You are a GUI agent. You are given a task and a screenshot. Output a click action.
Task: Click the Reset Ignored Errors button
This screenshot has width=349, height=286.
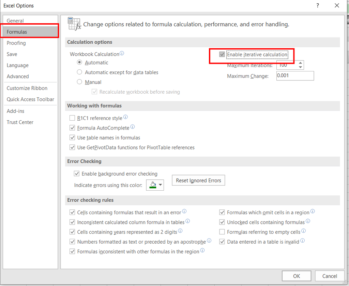point(198,180)
